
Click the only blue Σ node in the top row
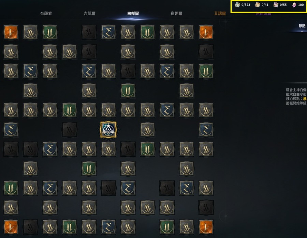click(x=108, y=32)
